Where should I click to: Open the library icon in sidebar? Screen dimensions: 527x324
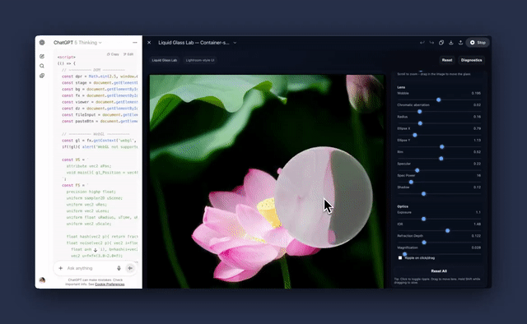pos(42,76)
